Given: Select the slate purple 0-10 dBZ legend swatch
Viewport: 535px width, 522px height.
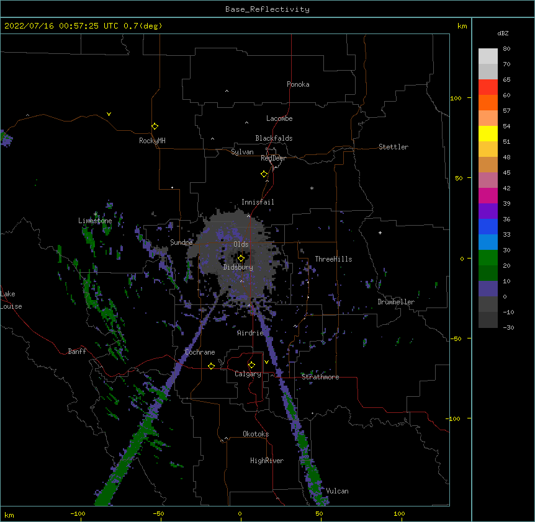Looking at the screenshot, I should (x=488, y=289).
